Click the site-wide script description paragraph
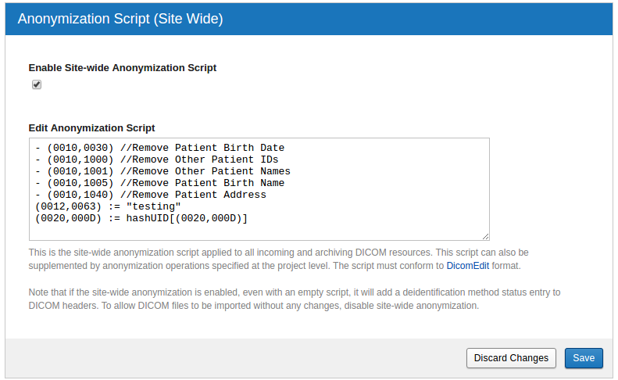The height and width of the screenshot is (380, 618). coord(273,260)
